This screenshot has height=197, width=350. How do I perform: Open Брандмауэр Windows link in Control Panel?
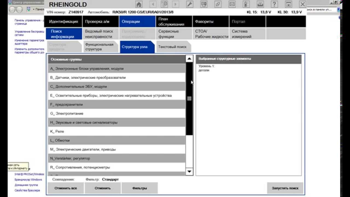click(28, 179)
